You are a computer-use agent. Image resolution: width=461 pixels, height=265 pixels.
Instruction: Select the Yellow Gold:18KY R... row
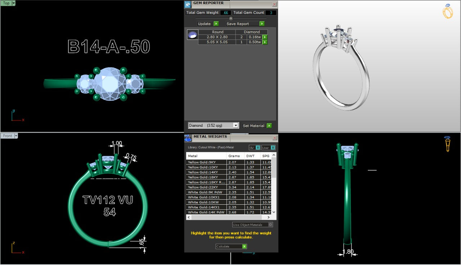coord(229,182)
